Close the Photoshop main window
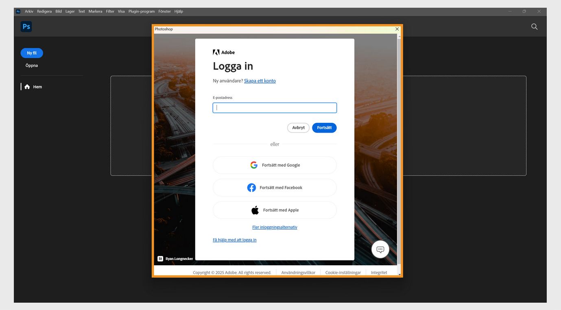Viewport: 561px width, 310px height. pyautogui.click(x=539, y=11)
